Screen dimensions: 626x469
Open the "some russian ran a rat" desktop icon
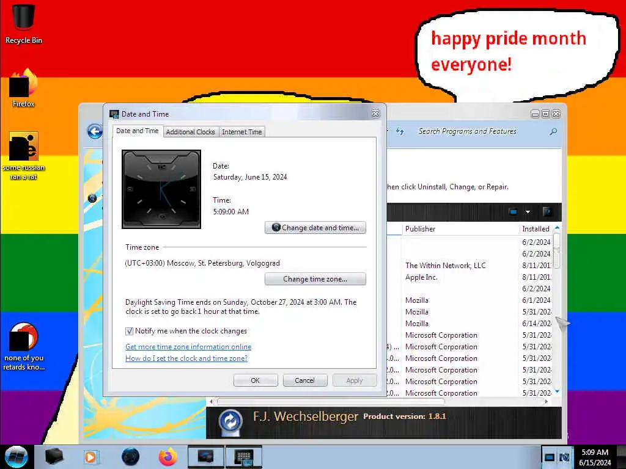pos(23,156)
